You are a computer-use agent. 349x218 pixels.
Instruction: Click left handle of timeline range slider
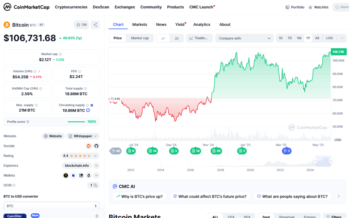click(315, 161)
